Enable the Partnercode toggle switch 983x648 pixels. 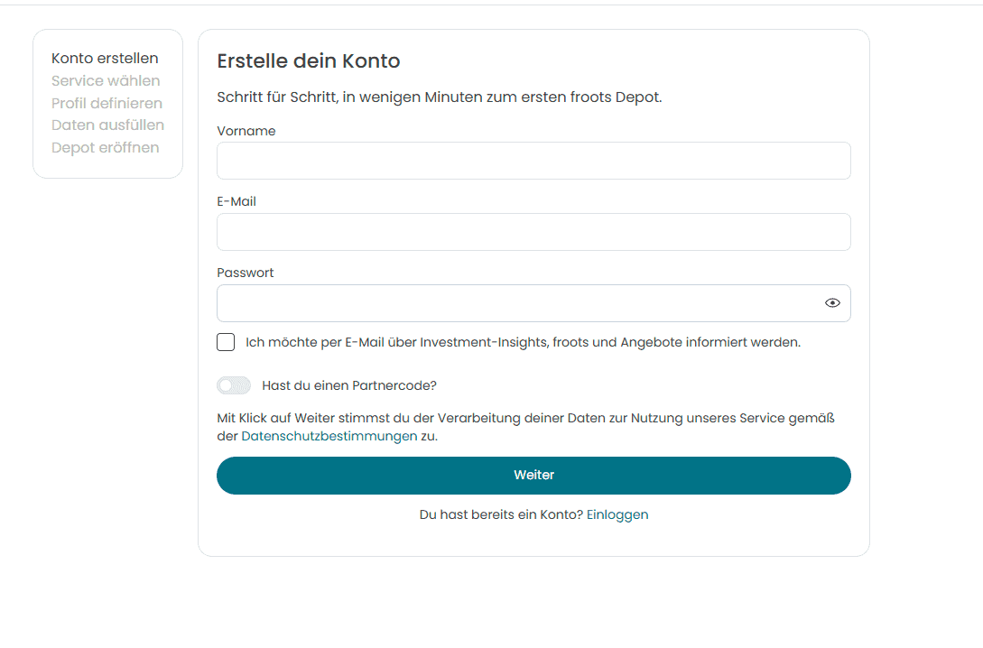[234, 385]
